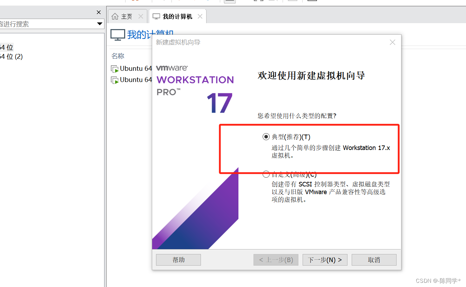466x287 pixels.
Task: Choose the 自定义(高级)(C) radio option
Action: pos(266,174)
